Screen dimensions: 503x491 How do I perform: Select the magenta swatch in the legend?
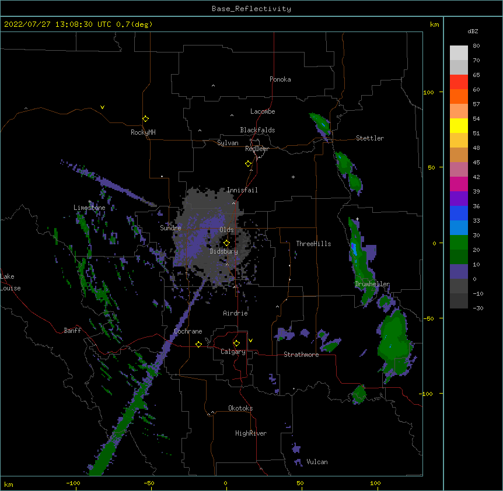(459, 184)
